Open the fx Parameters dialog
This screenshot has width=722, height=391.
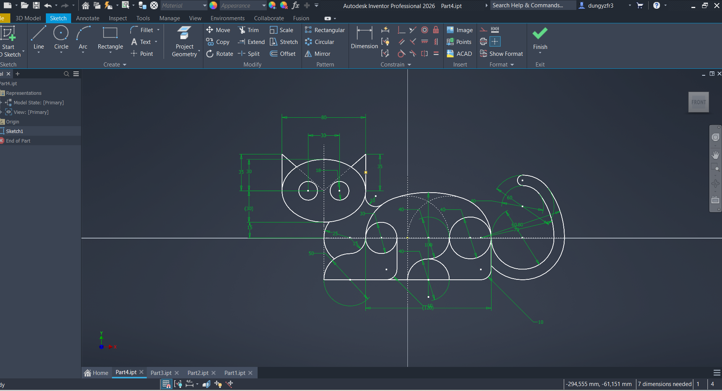click(x=295, y=5)
